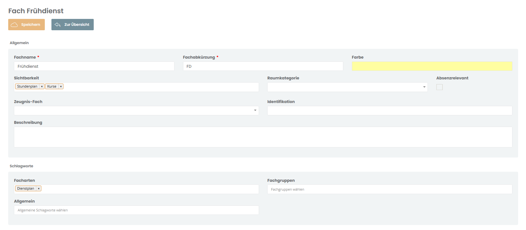
Task: Click the Raumkategorie dropdown arrow
Action: (424, 87)
